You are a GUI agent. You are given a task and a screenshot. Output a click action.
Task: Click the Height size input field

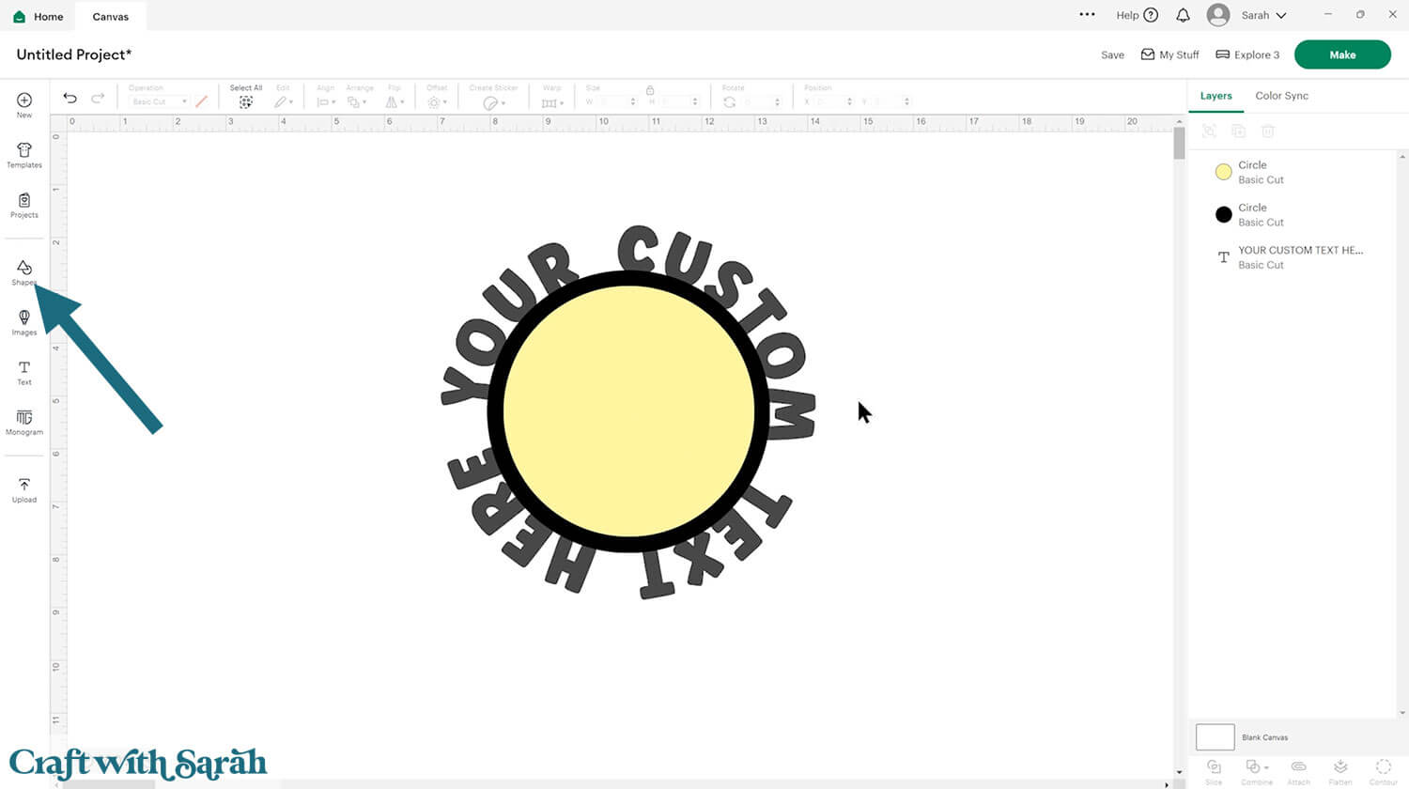pyautogui.click(x=676, y=101)
